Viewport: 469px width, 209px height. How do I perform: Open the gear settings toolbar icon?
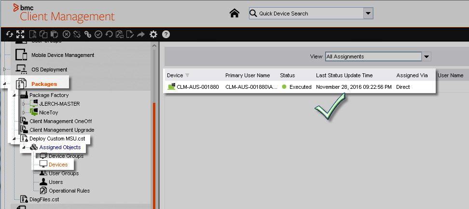point(153,34)
